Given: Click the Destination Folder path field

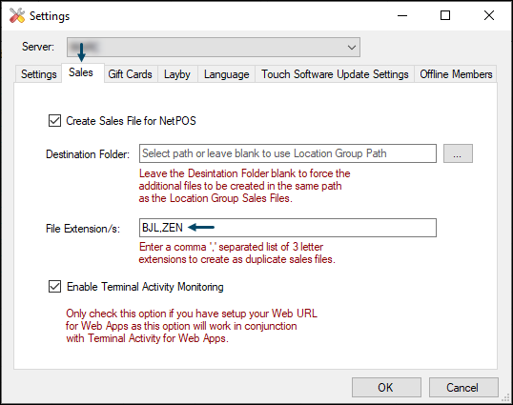Looking at the screenshot, I should pyautogui.click(x=288, y=153).
